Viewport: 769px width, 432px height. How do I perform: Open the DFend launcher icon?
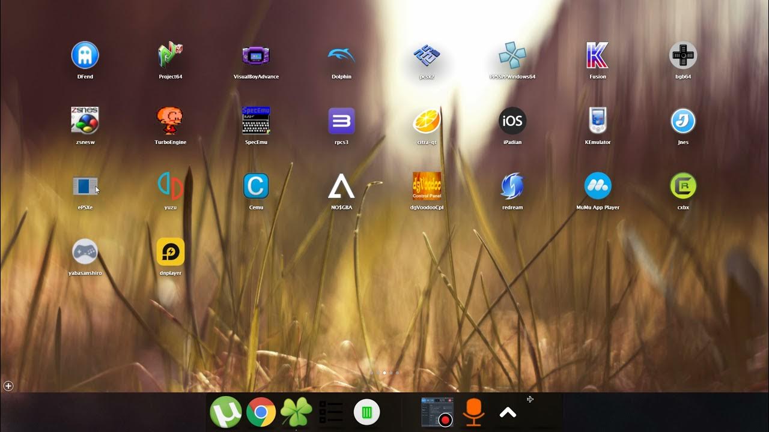pyautogui.click(x=85, y=55)
